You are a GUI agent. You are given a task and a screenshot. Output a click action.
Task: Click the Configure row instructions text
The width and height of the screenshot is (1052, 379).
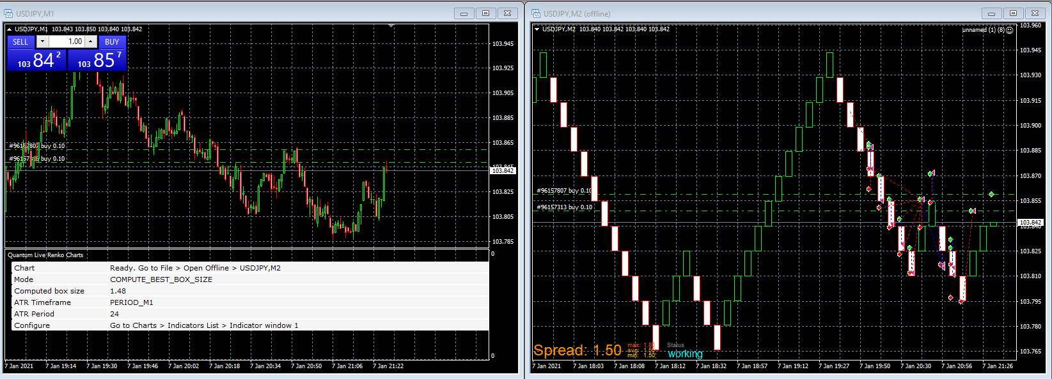coord(204,325)
